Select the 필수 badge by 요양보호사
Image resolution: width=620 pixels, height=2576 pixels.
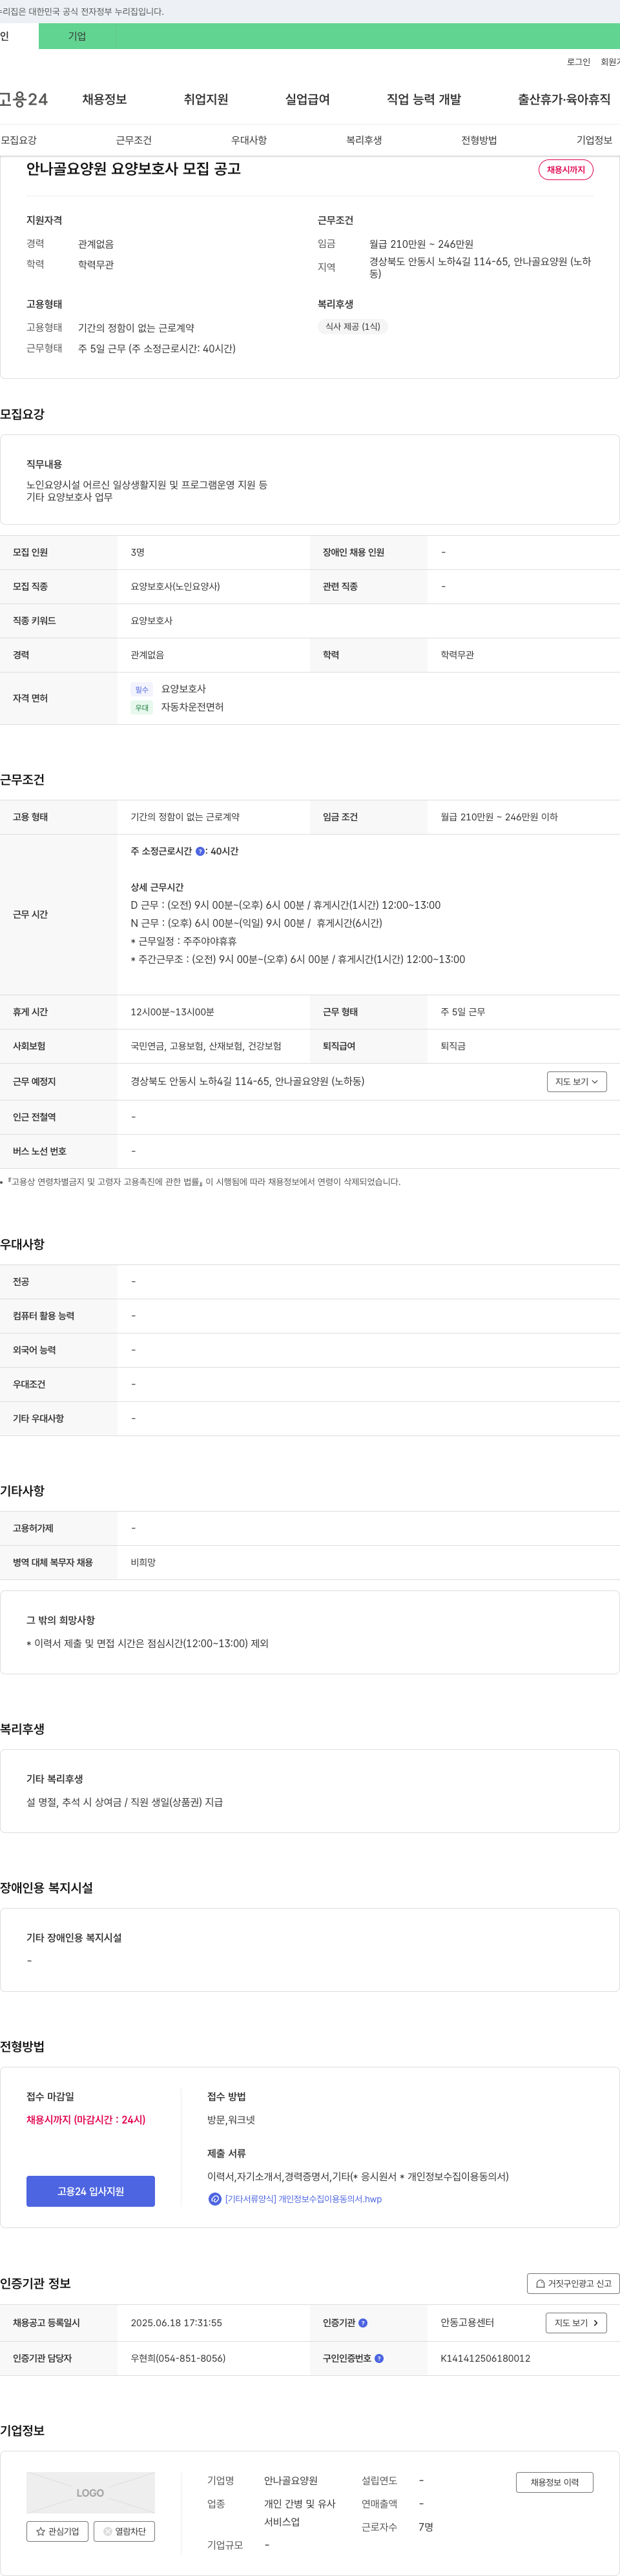[141, 689]
